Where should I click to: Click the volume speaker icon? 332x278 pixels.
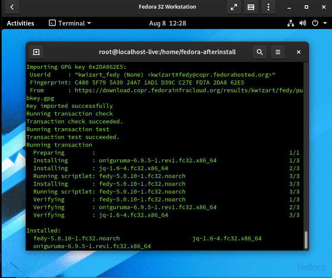point(303,23)
